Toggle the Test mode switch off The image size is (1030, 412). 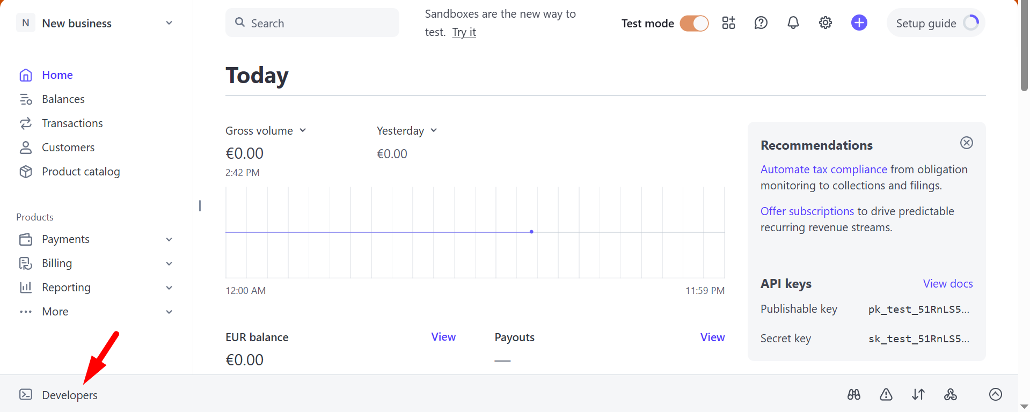[x=693, y=23]
